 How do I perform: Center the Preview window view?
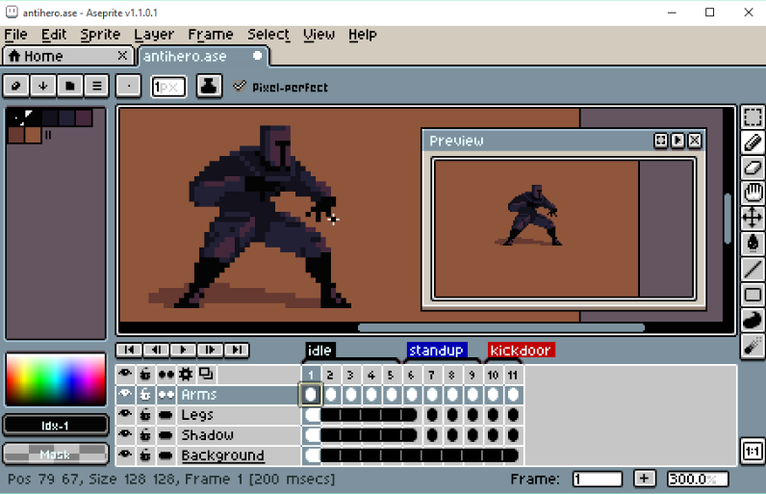660,141
